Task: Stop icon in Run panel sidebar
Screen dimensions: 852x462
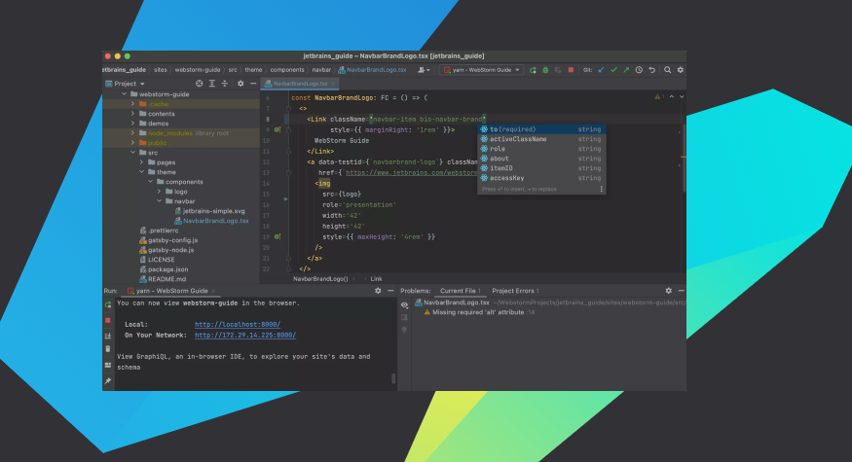Action: pos(107,320)
